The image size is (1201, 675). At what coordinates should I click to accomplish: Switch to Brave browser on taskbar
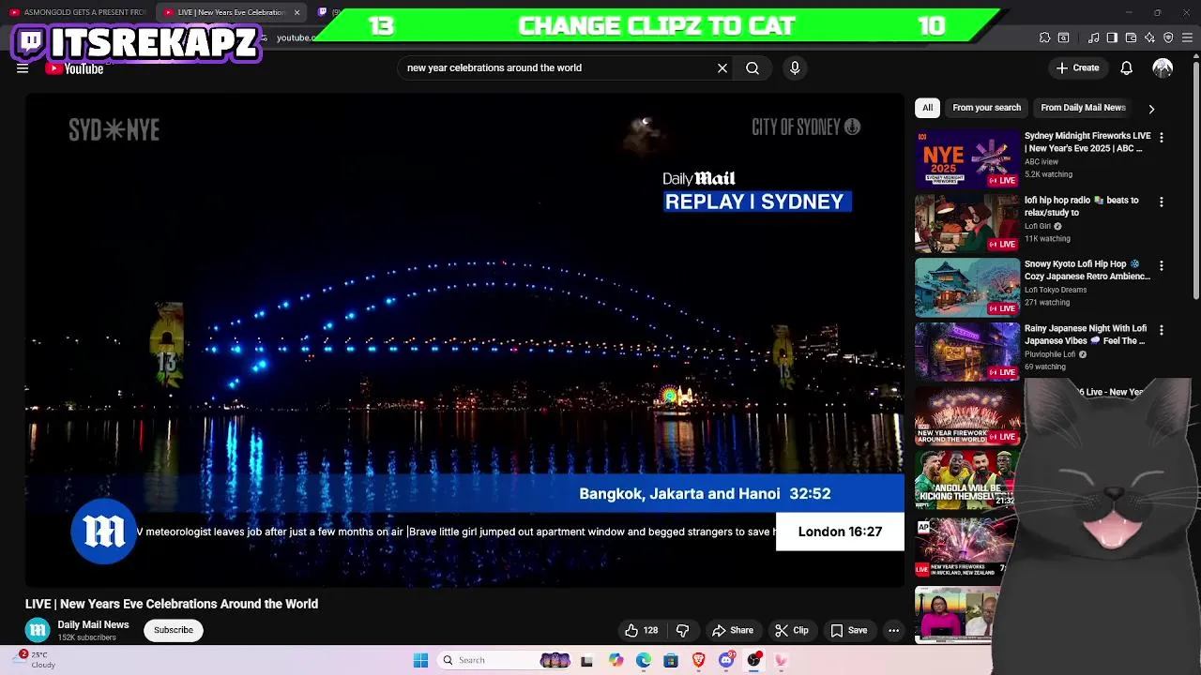[698, 660]
